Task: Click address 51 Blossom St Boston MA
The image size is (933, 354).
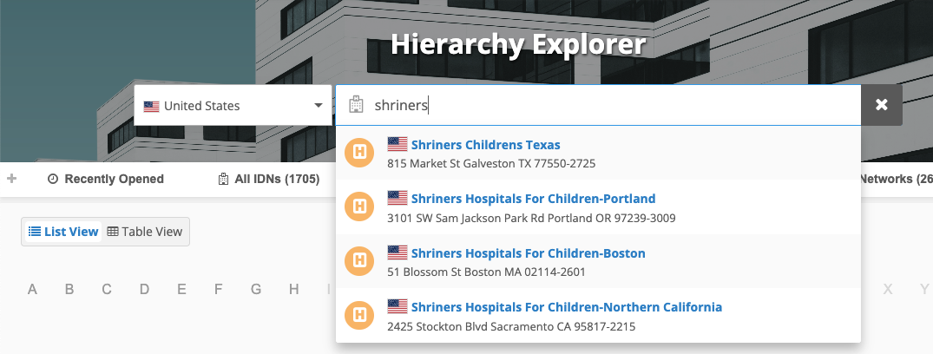Action: coord(486,272)
